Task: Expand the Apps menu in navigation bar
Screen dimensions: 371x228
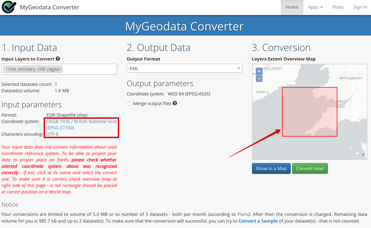Action: [x=315, y=7]
